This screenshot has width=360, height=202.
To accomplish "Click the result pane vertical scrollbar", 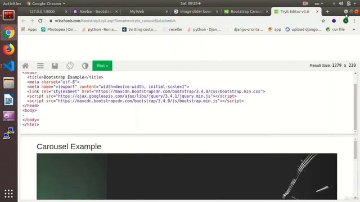I will click(355, 149).
